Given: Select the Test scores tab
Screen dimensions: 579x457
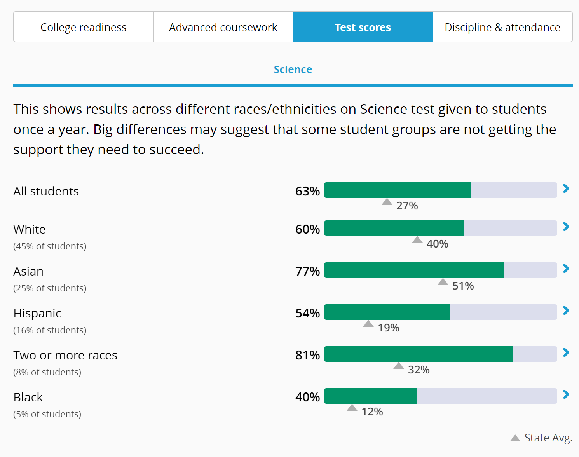Looking at the screenshot, I should [363, 27].
